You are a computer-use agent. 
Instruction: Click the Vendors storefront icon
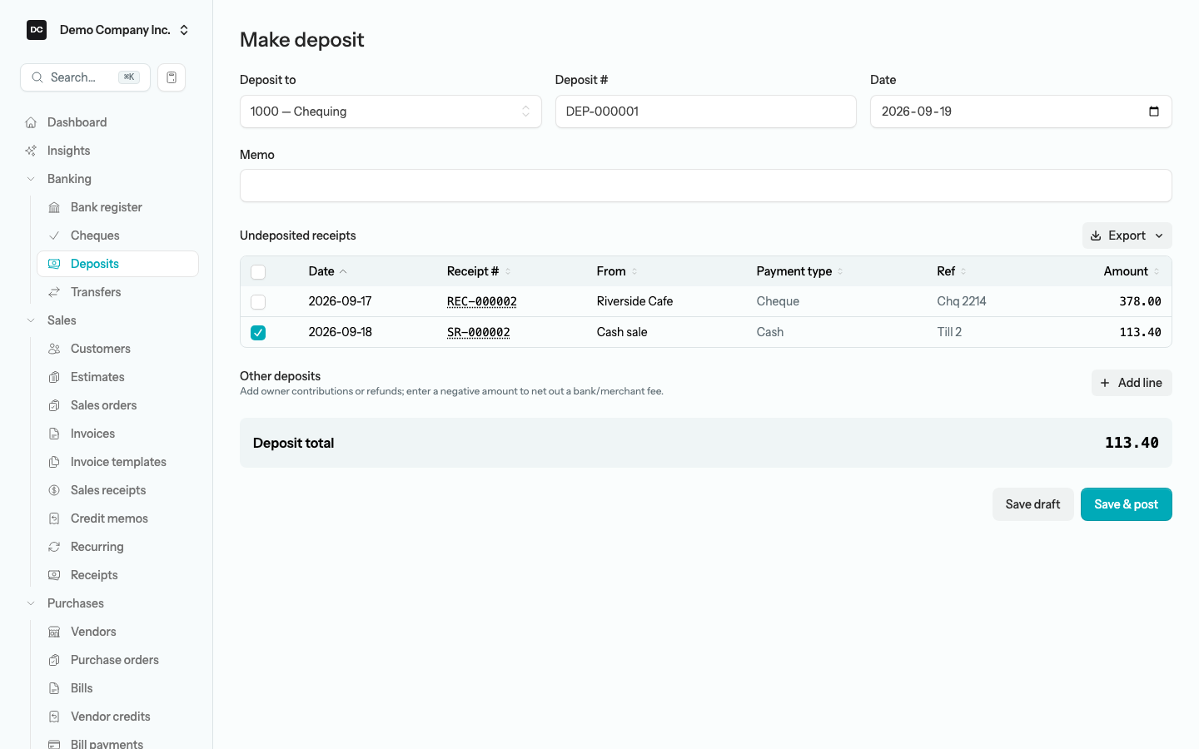54,632
